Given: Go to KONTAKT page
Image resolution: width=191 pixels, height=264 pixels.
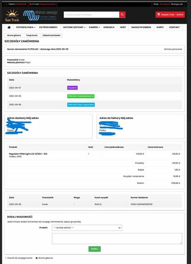Looking at the screenshot, I should 174,27.
